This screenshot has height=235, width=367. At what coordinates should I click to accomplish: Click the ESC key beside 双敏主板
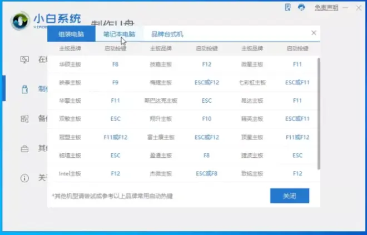tap(116, 119)
